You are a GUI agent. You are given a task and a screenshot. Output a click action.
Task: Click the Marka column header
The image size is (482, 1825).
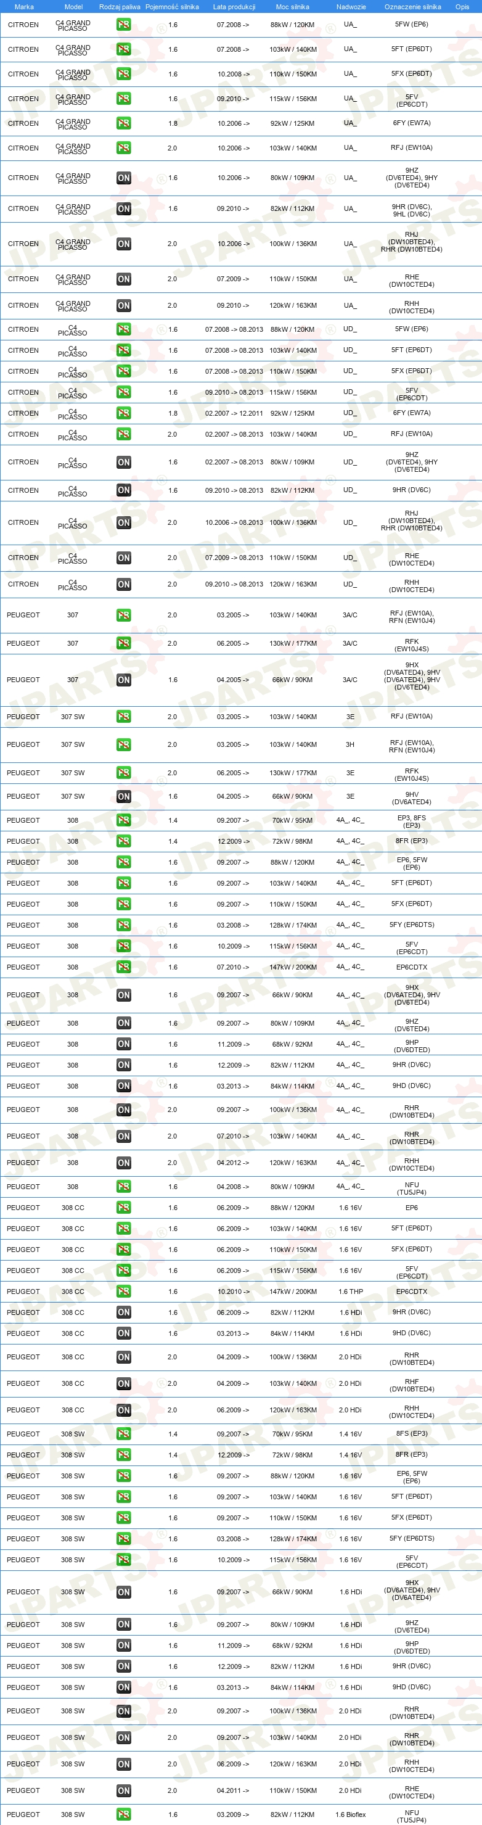pos(24,7)
